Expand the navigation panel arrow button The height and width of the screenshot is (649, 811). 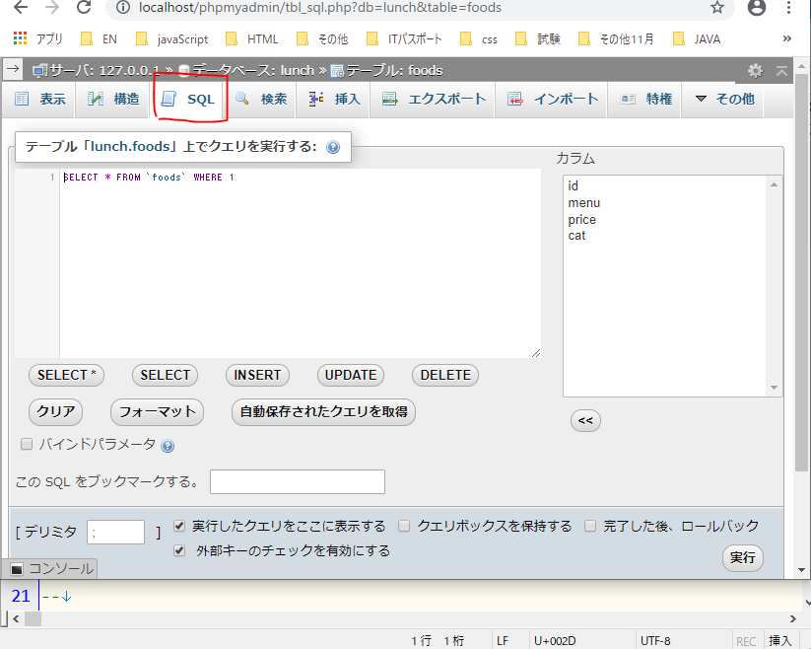pos(13,69)
